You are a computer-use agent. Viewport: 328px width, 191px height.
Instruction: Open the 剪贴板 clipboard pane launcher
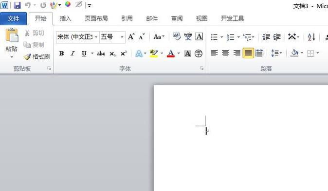pyautogui.click(x=49, y=68)
